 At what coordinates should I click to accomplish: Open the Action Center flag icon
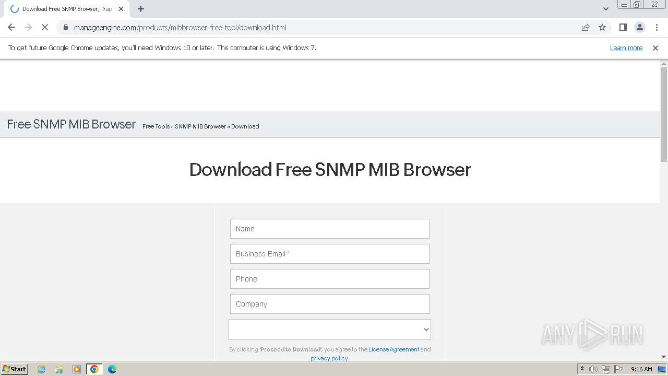click(618, 369)
